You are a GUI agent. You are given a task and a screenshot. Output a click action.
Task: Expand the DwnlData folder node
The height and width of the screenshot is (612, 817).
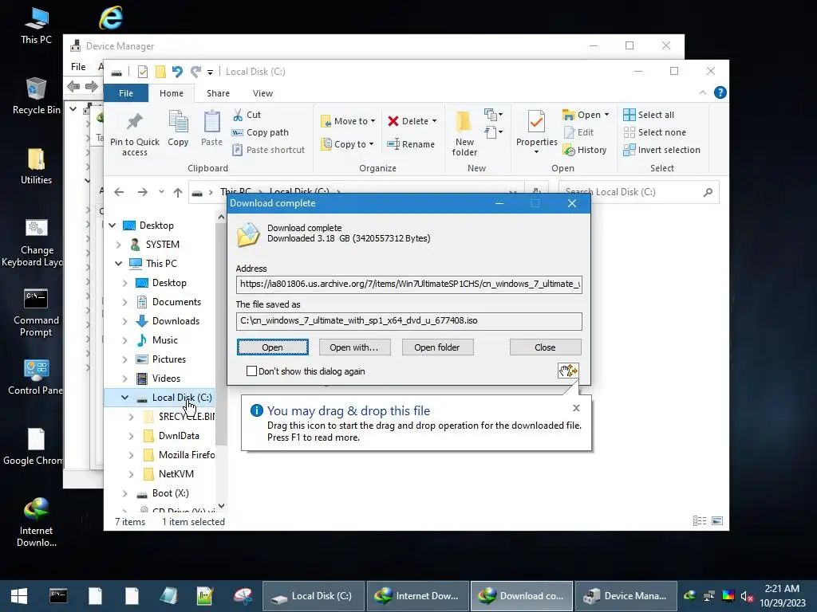[131, 436]
